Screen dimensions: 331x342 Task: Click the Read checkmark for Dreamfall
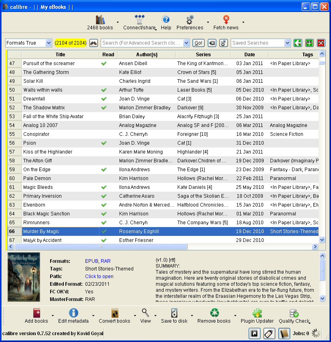(x=104, y=99)
